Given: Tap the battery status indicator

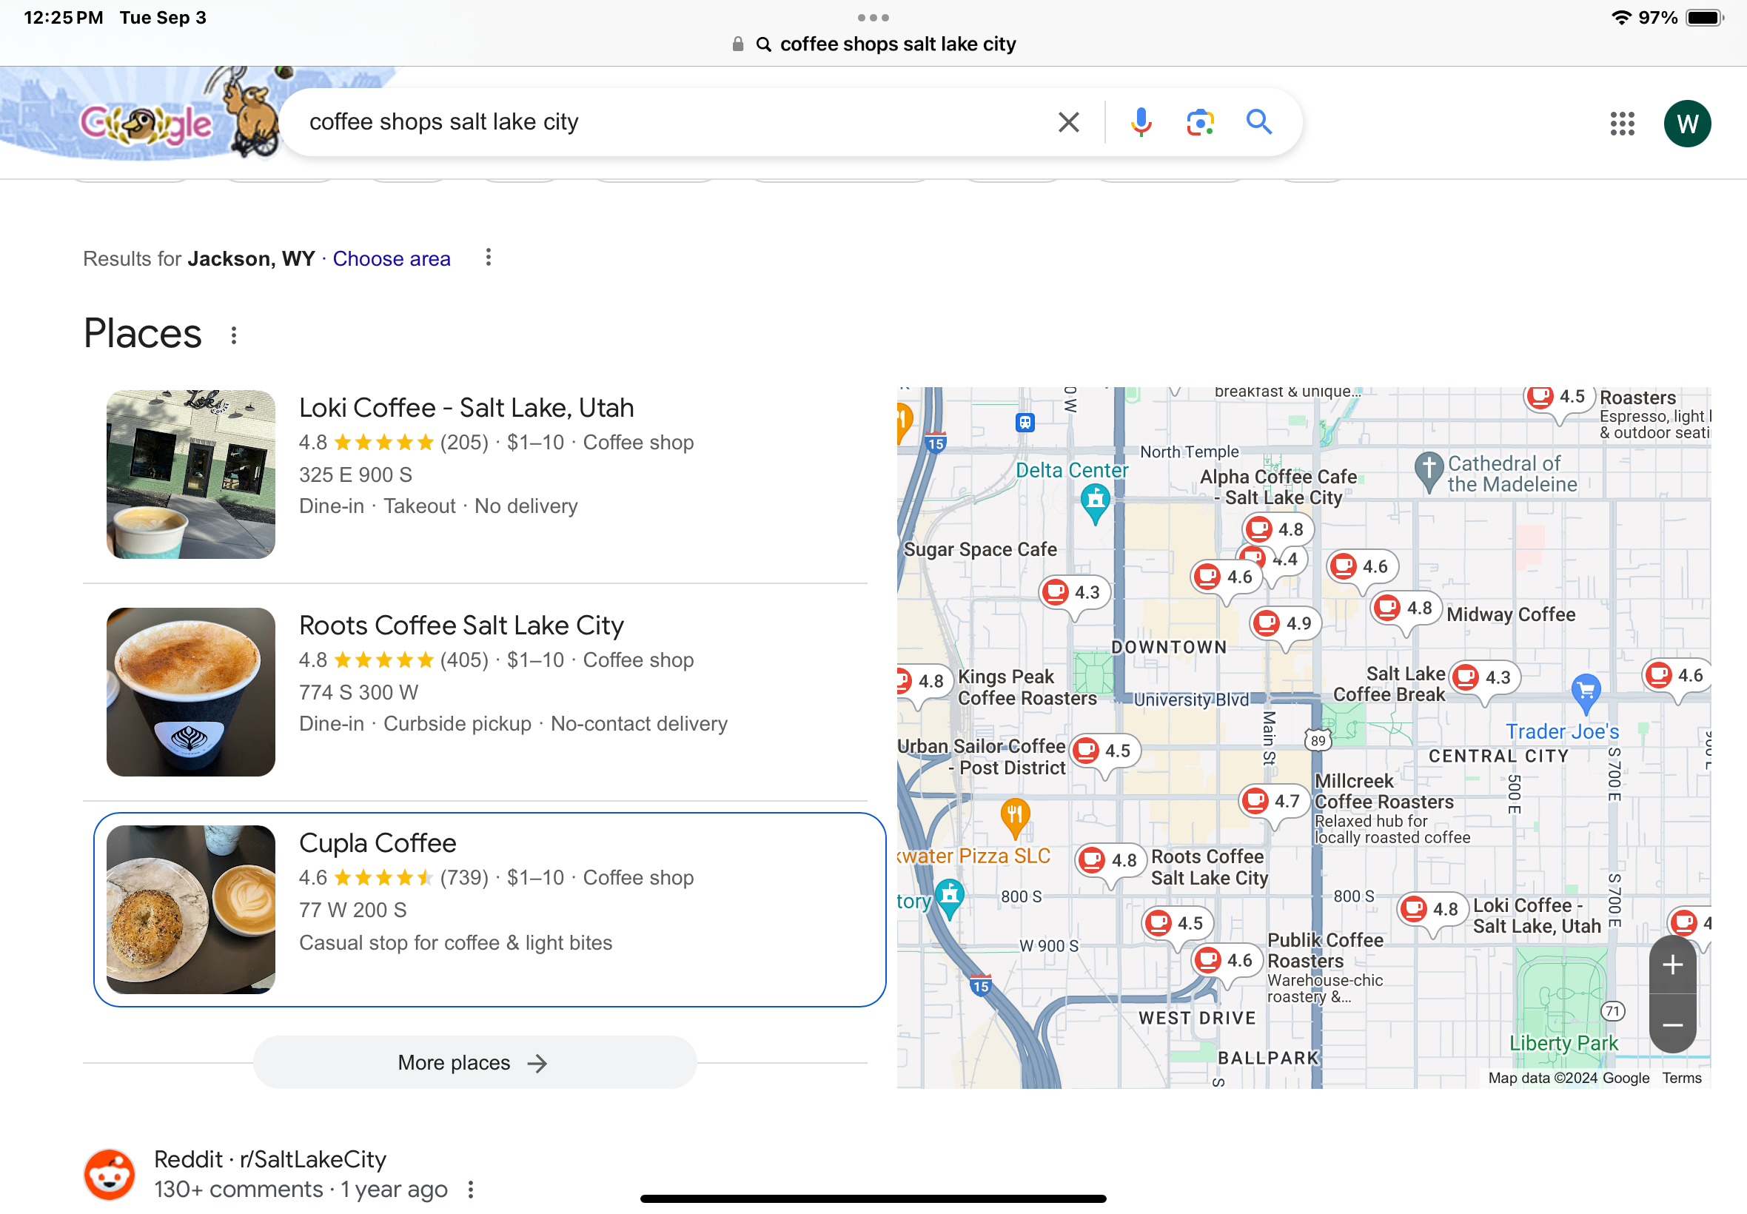Looking at the screenshot, I should (x=1703, y=18).
